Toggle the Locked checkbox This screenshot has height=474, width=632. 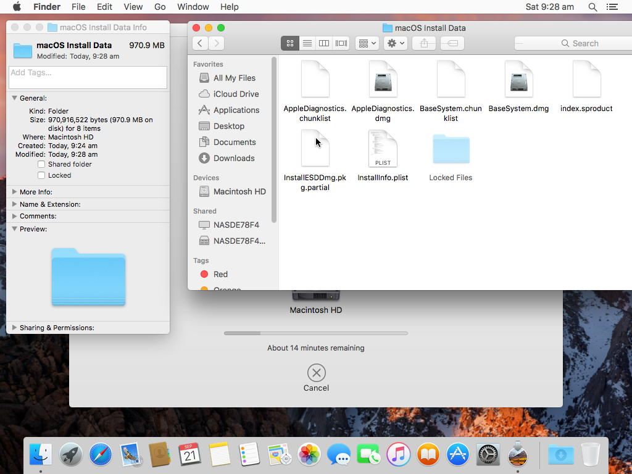pyautogui.click(x=41, y=175)
